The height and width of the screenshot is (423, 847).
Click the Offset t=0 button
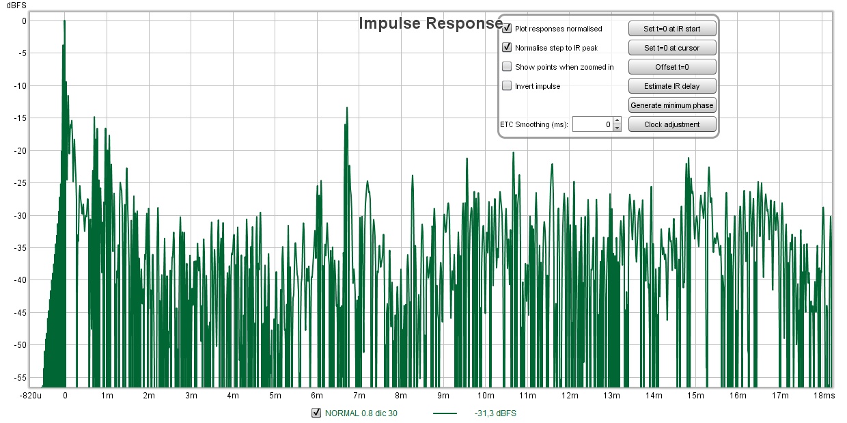pos(672,67)
